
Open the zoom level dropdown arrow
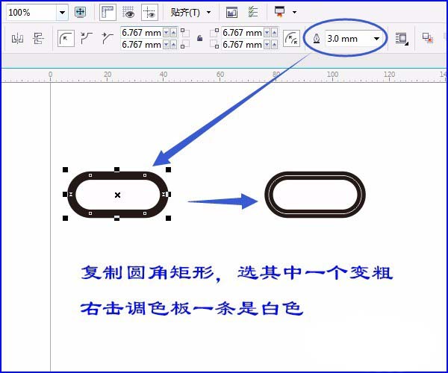click(x=62, y=13)
